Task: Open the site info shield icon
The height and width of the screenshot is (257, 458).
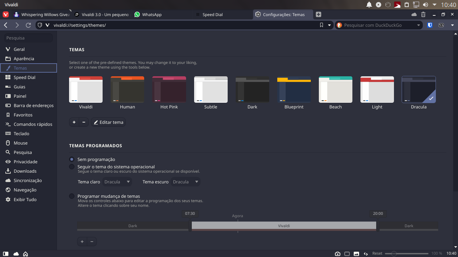Action: click(x=40, y=25)
